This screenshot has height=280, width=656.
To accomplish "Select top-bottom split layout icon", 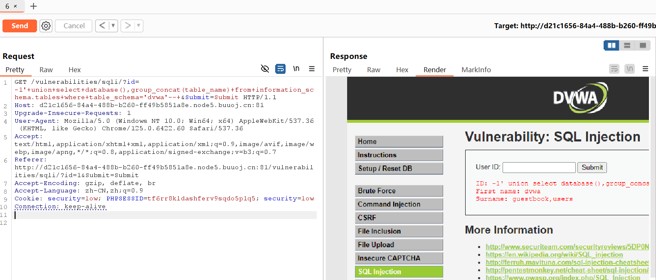I will pos(627,45).
